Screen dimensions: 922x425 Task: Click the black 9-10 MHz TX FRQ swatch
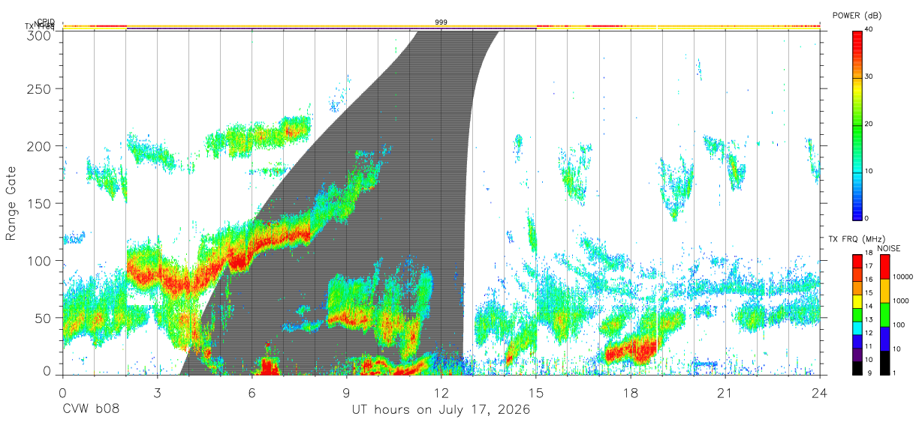coord(857,367)
